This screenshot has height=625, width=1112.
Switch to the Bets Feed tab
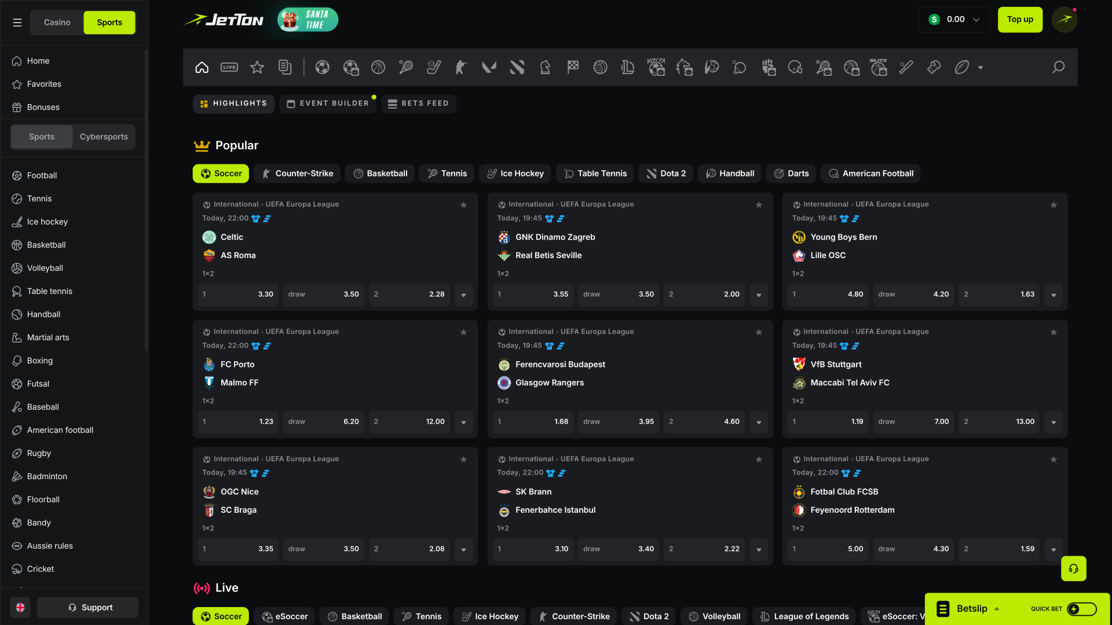click(418, 104)
